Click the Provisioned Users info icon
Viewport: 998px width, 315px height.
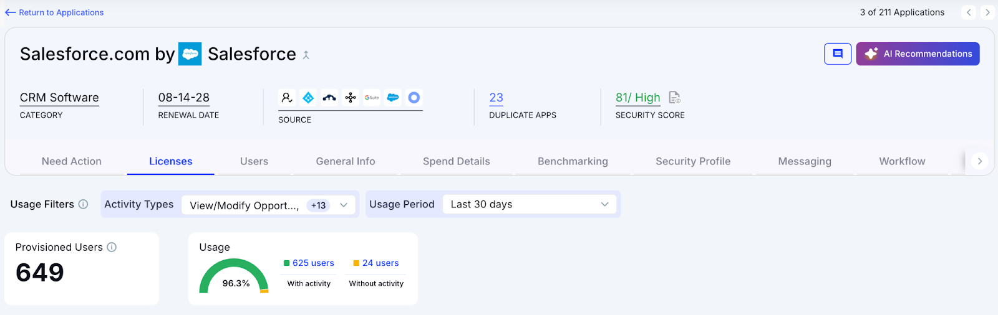point(112,247)
